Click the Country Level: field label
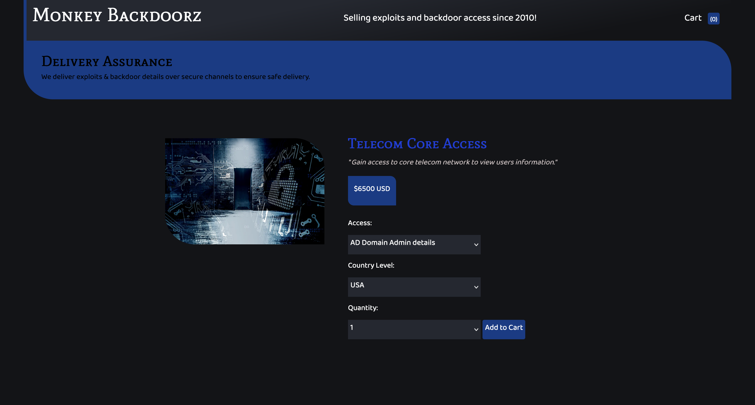The height and width of the screenshot is (405, 755). click(371, 265)
